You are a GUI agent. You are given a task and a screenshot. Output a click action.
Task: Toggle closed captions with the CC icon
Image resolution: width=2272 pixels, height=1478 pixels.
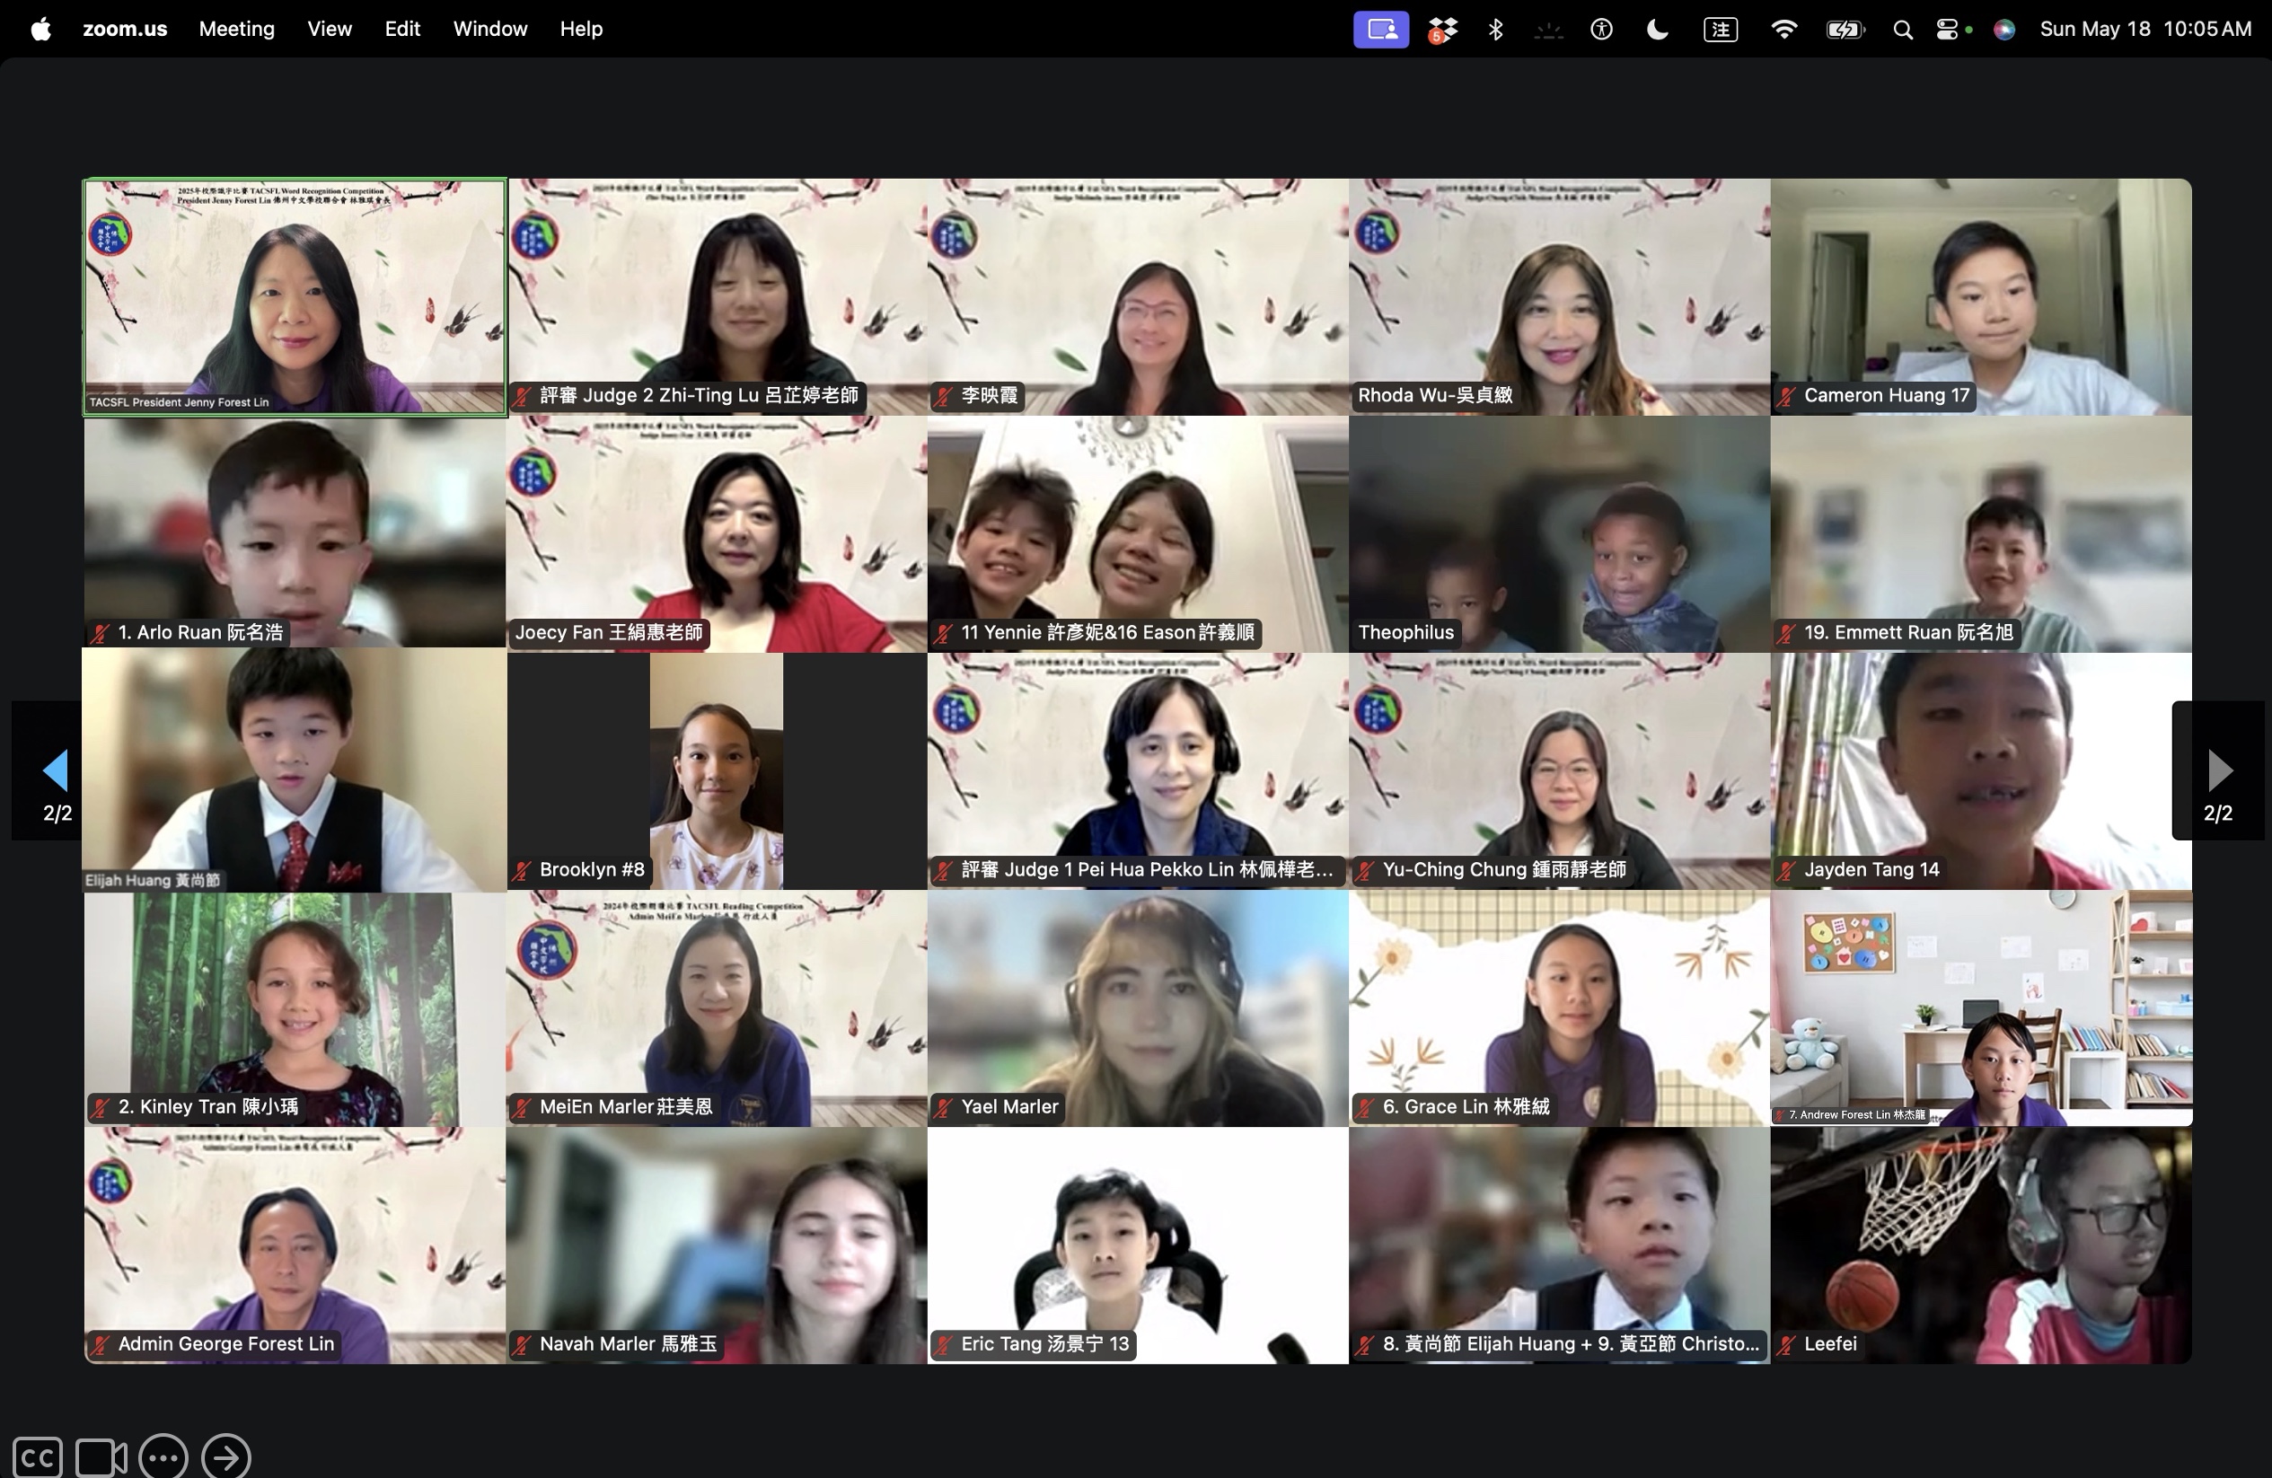click(x=39, y=1456)
